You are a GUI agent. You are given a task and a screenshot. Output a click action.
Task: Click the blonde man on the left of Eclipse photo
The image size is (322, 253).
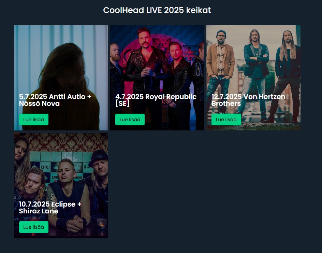pos(31,185)
